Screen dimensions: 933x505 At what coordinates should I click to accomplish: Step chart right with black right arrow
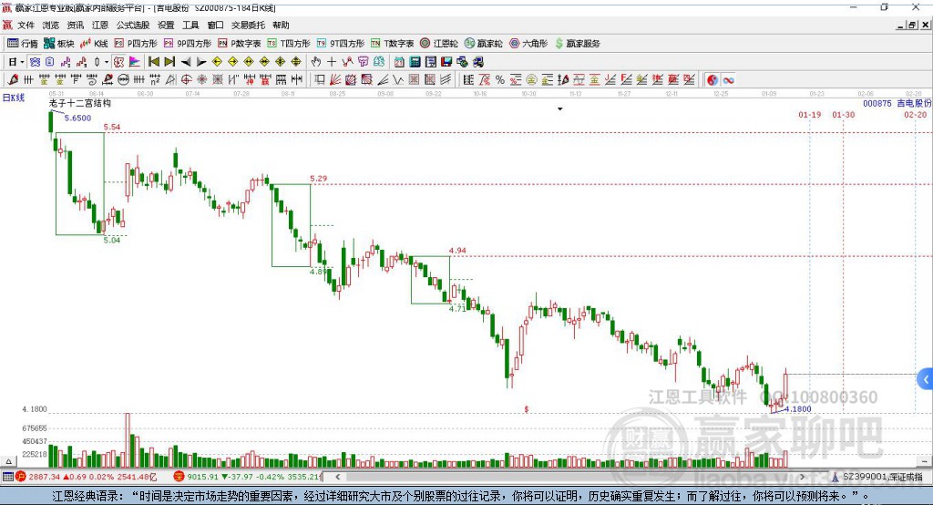[201, 62]
